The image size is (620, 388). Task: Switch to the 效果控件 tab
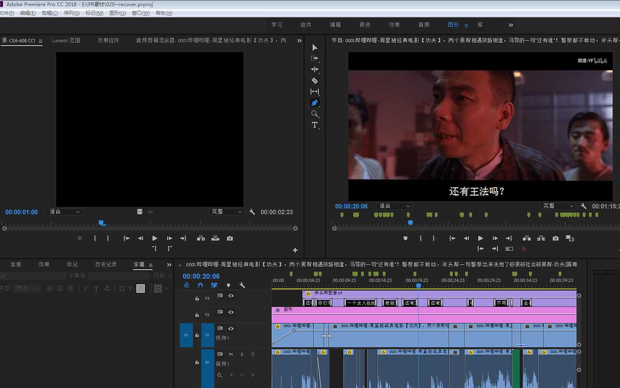point(108,41)
